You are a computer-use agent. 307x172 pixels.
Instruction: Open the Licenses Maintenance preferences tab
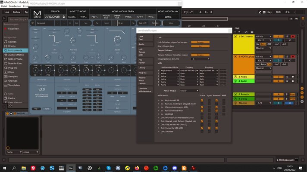145,90
